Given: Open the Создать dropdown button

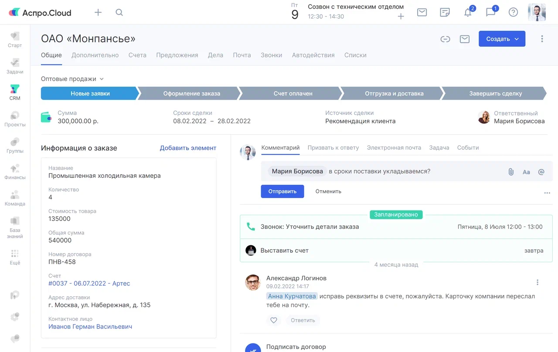Looking at the screenshot, I should coord(502,39).
